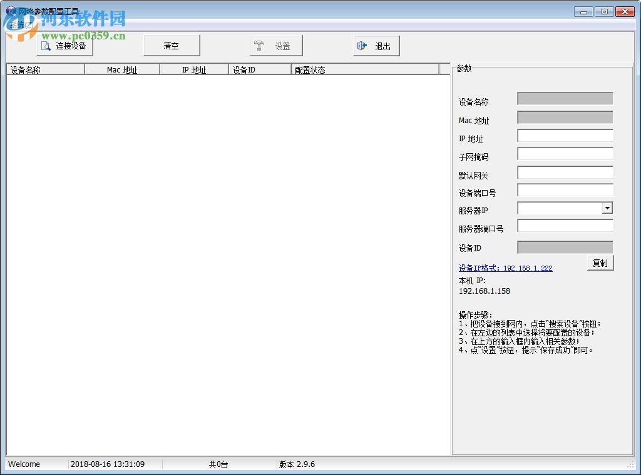Image resolution: width=641 pixels, height=475 pixels.
Task: Click the 复制 (Copy) button
Action: 600,263
